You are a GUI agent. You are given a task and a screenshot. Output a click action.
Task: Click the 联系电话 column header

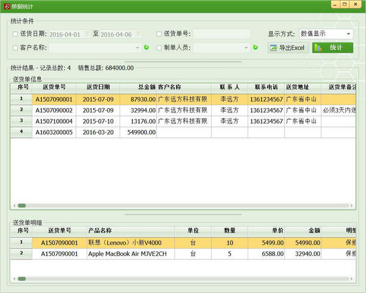[x=266, y=87]
